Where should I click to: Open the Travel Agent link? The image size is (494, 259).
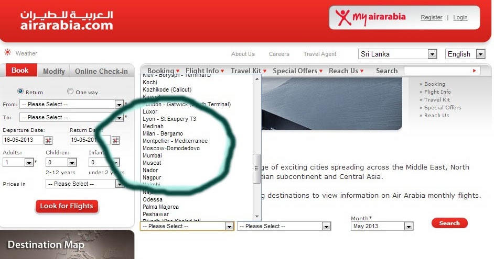pyautogui.click(x=320, y=54)
